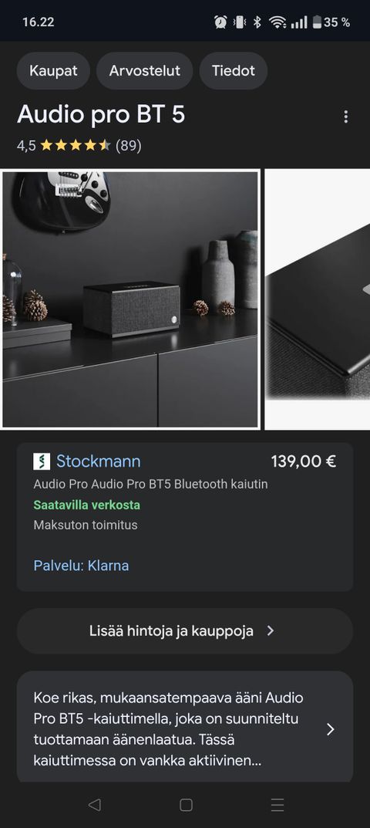The image size is (370, 828).
Task: Open the Stockmann store link
Action: tap(98, 461)
